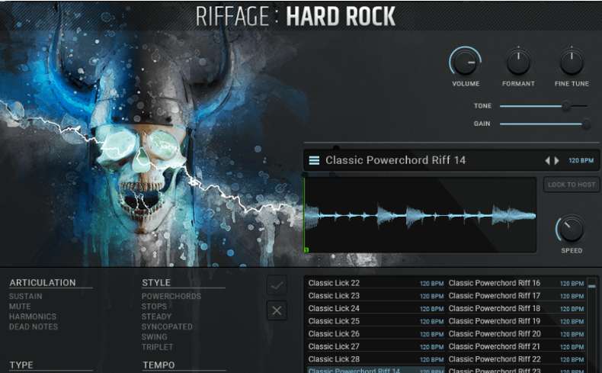The width and height of the screenshot is (602, 373).
Task: Click the Volume knob
Action: pos(466,62)
